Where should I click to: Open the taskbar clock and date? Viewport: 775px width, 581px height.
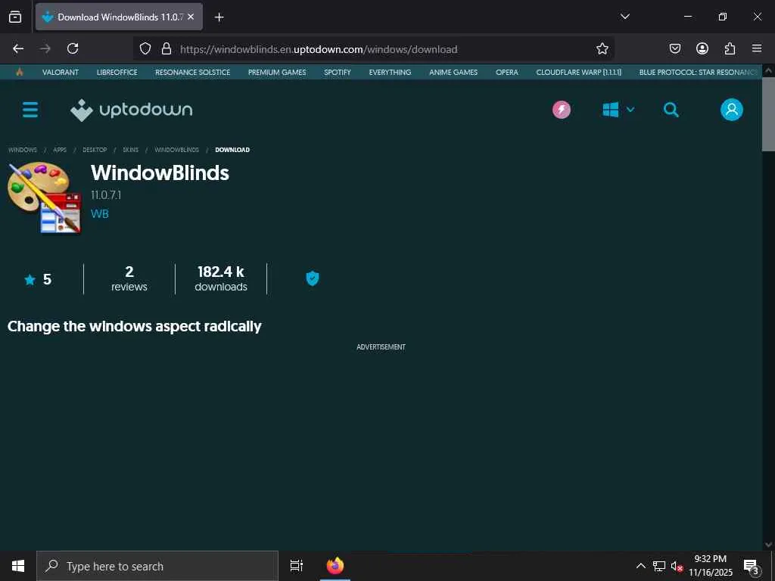[x=711, y=566]
